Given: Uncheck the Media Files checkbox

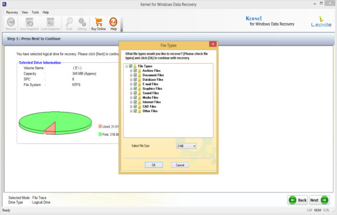Looking at the screenshot, I should tap(135, 97).
